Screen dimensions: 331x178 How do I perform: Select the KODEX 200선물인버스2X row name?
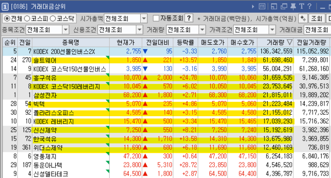click(x=64, y=51)
